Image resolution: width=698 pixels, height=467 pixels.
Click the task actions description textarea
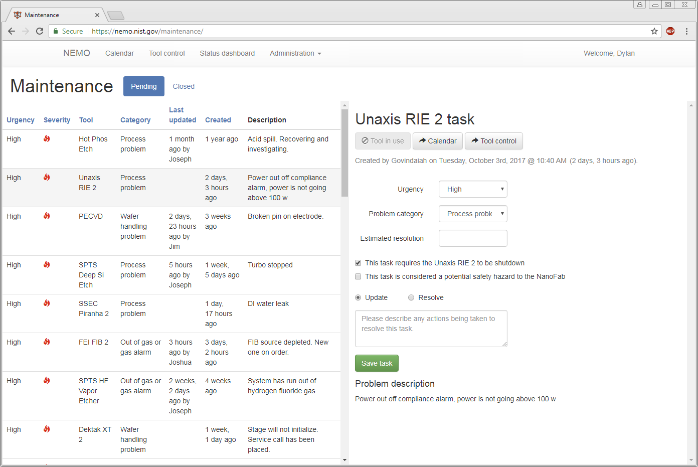pyautogui.click(x=431, y=329)
